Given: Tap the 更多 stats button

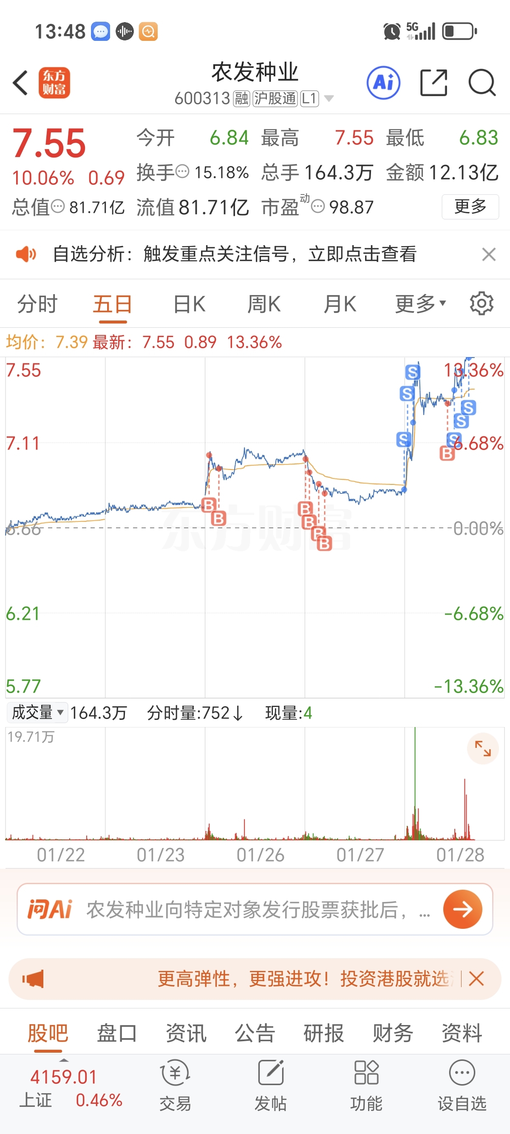Looking at the screenshot, I should tap(470, 206).
